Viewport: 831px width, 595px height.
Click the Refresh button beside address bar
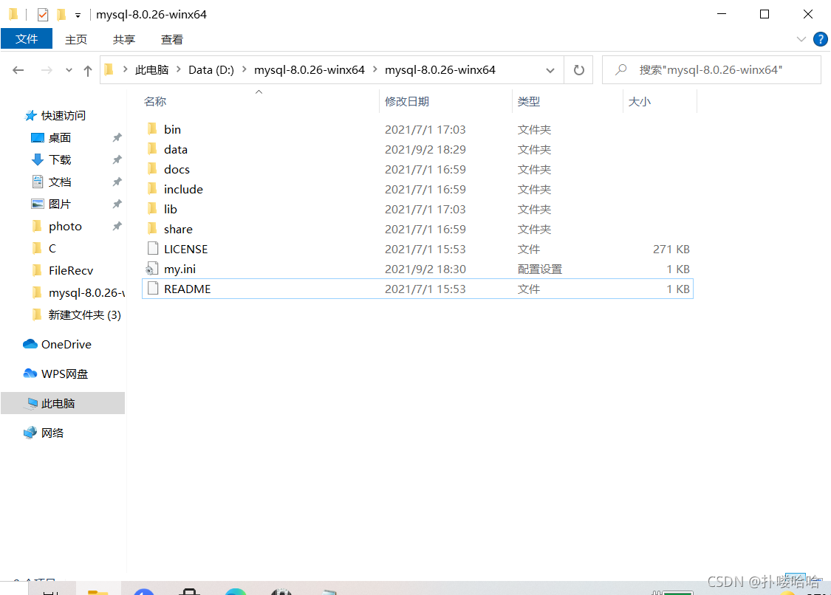(579, 70)
